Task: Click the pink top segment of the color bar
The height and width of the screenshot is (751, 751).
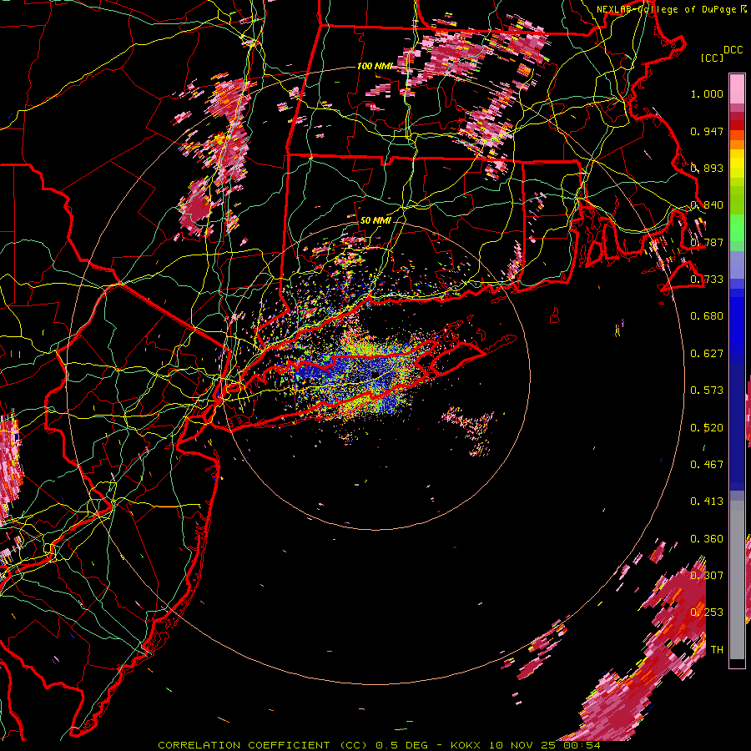Action: (737, 89)
